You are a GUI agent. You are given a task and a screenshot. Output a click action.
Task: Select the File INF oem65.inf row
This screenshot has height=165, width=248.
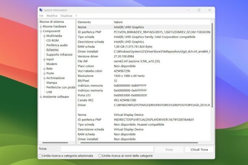(144, 61)
